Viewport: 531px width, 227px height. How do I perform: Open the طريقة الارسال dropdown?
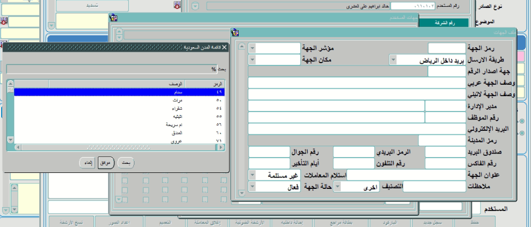click(x=393, y=60)
